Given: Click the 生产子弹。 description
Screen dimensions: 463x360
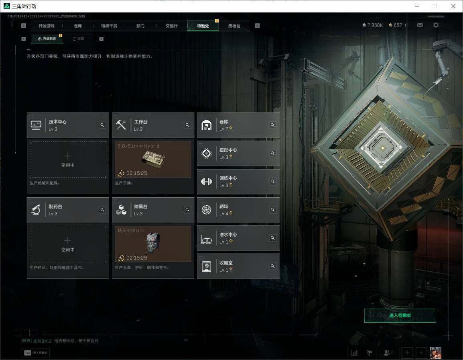Looking at the screenshot, I should coord(124,183).
